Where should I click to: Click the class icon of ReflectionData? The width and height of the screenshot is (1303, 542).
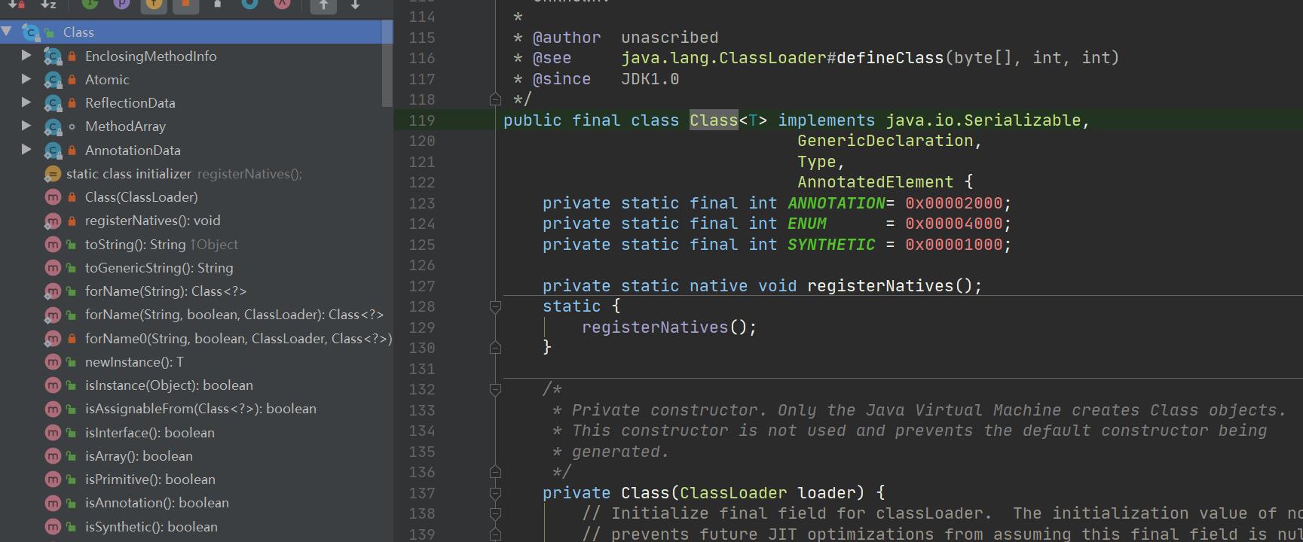coord(53,103)
